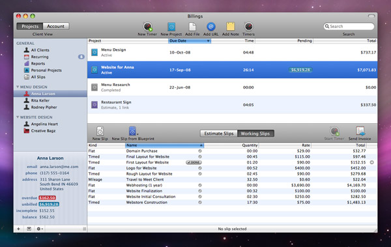The image size is (391, 247).
Task: Sort slips by Kind column
Action: 106,145
